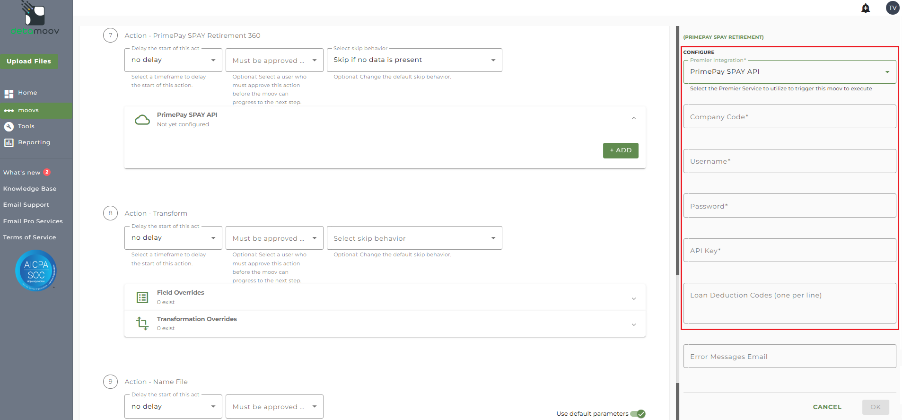Expand the Field Overrides section
Image resolution: width=902 pixels, height=420 pixels.
[633, 298]
